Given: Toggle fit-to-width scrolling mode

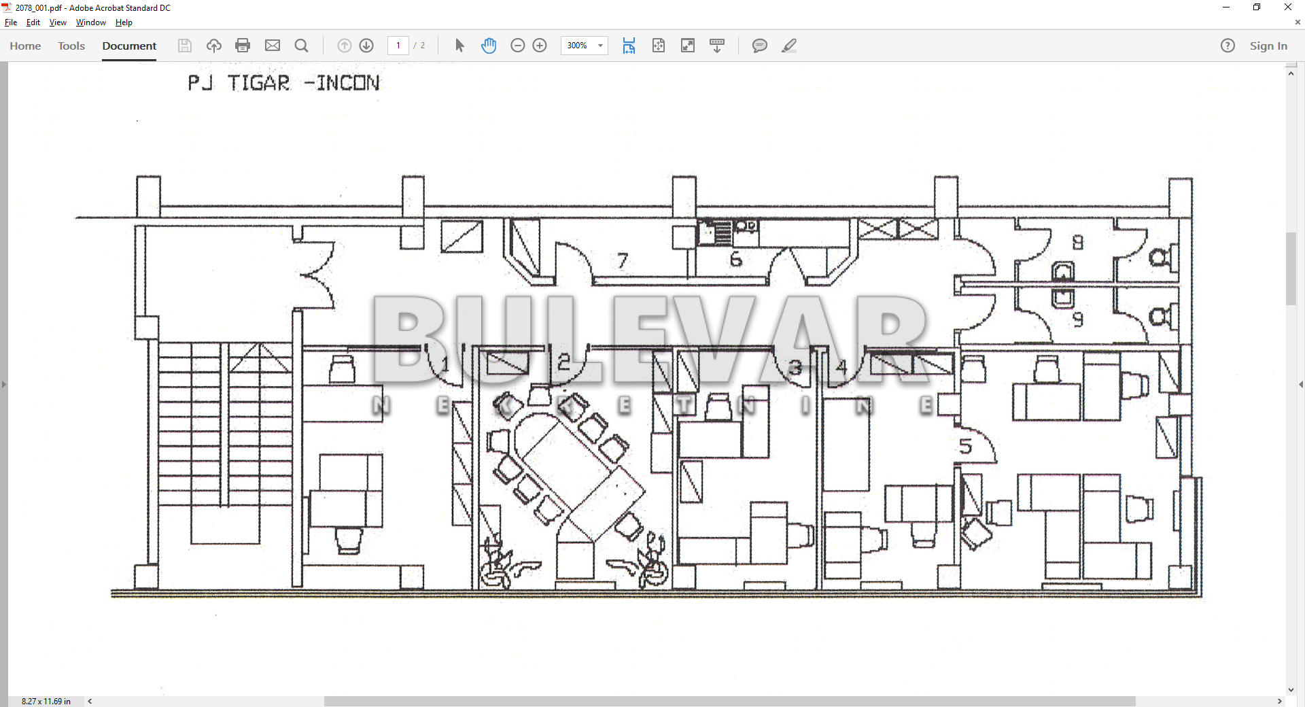Looking at the screenshot, I should click(x=629, y=46).
